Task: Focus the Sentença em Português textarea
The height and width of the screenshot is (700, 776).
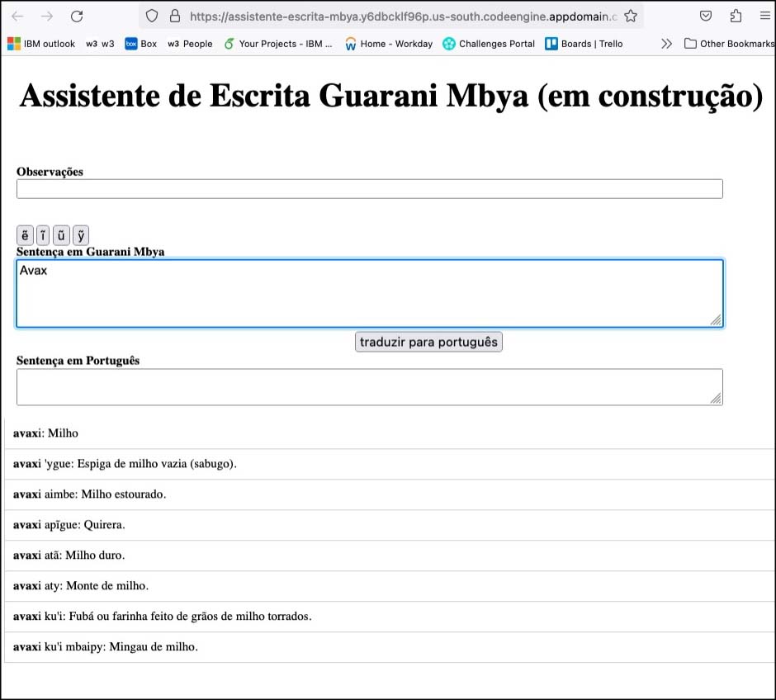Action: coord(370,387)
